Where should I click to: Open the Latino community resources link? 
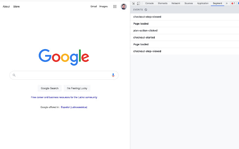click(64, 97)
